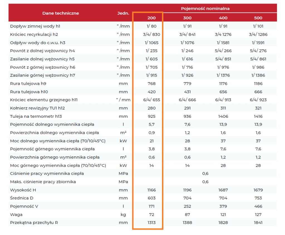This screenshot has height=235, width=285.
Task: Click the "Rura tulejowa h10" value 431
Action: (x=187, y=92)
